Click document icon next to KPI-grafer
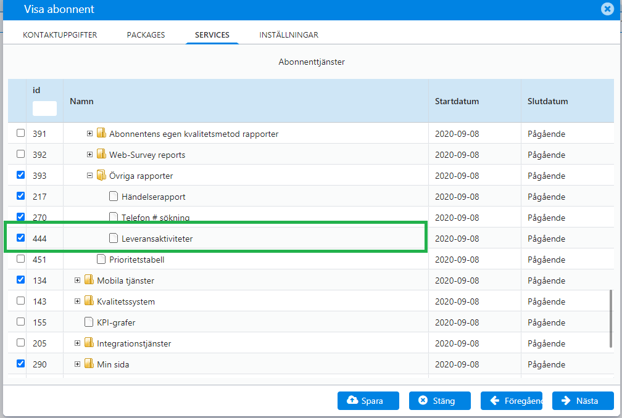This screenshot has height=418, width=622. pos(89,322)
